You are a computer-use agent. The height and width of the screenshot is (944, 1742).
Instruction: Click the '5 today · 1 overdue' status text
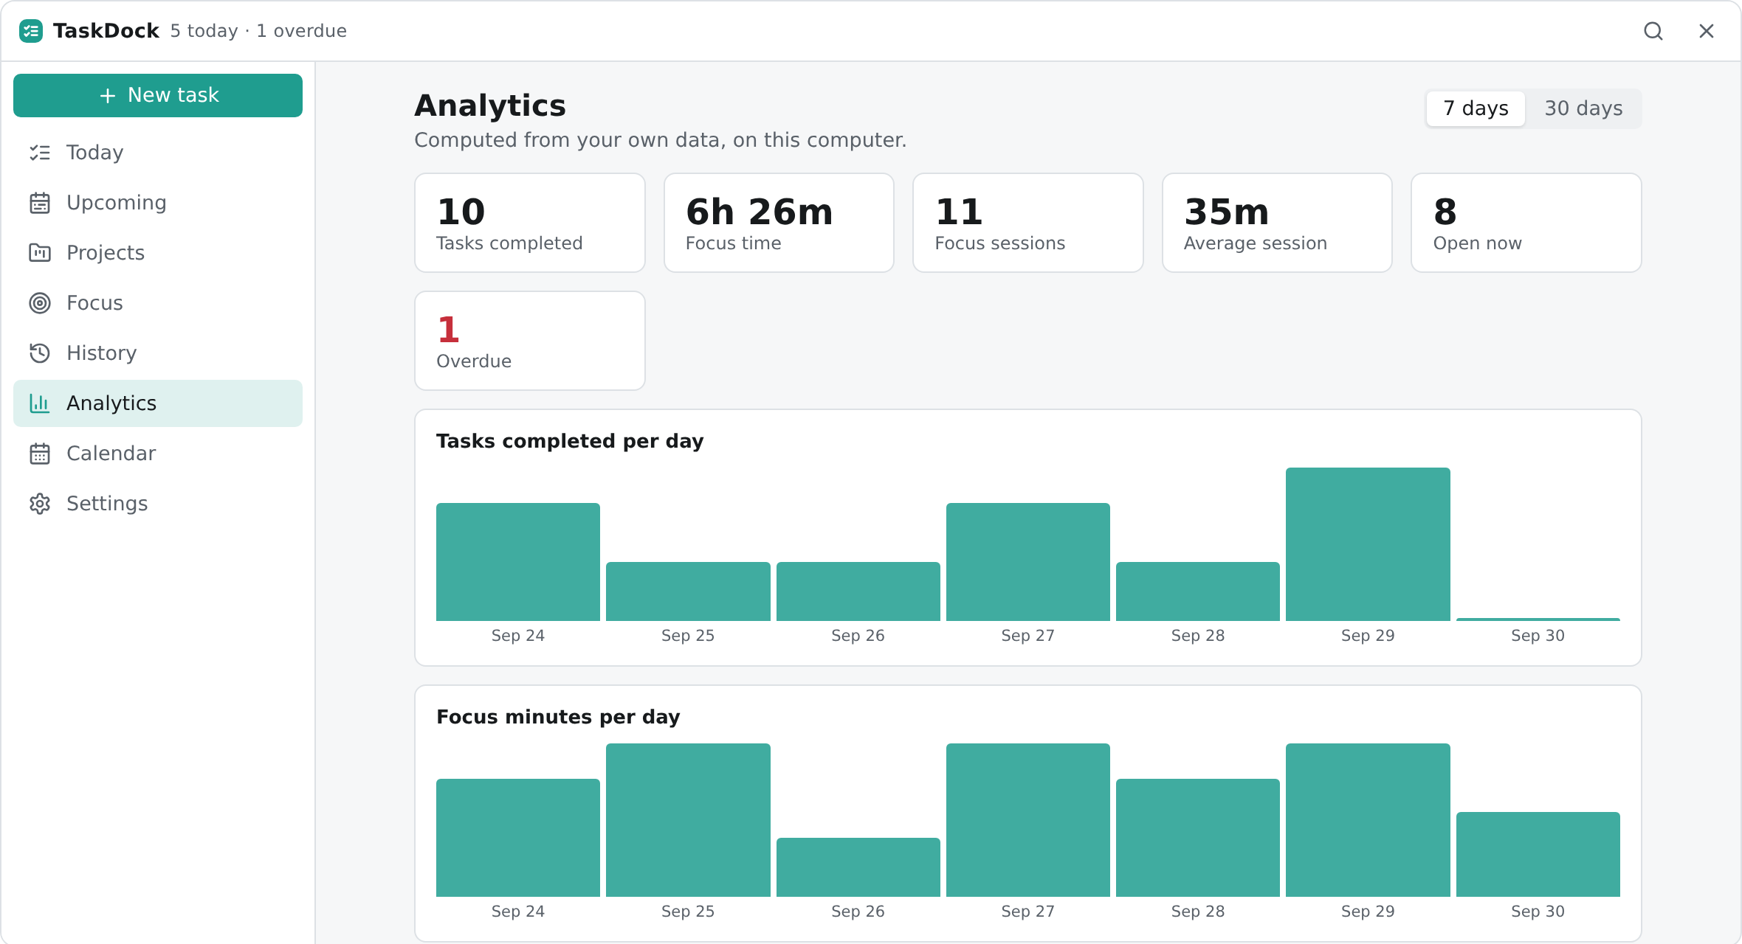(258, 31)
